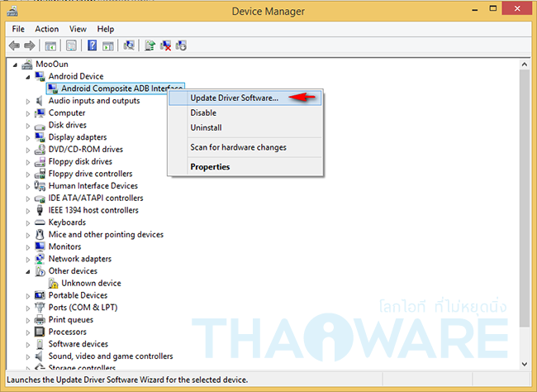The width and height of the screenshot is (537, 392).
Task: Expand the IDE ATA/ATAPI controllers category
Action: point(28,198)
